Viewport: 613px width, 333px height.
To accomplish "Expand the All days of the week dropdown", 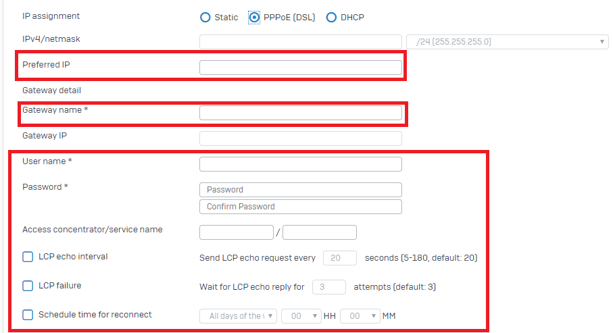I will tap(238, 316).
